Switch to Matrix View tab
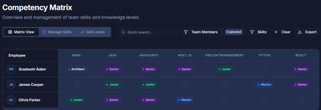321x110 pixels. [x=21, y=32]
